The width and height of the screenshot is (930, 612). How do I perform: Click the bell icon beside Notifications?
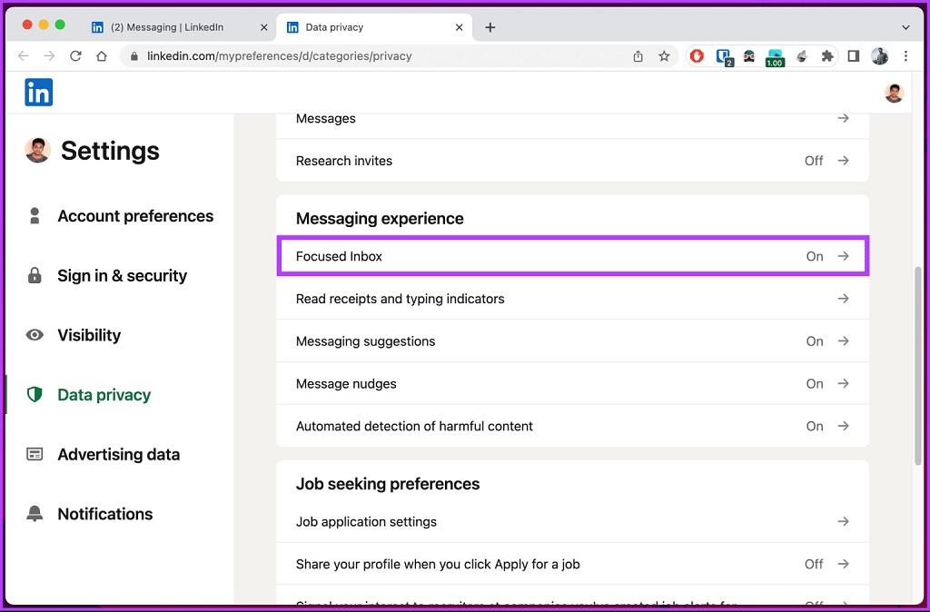pyautogui.click(x=35, y=514)
